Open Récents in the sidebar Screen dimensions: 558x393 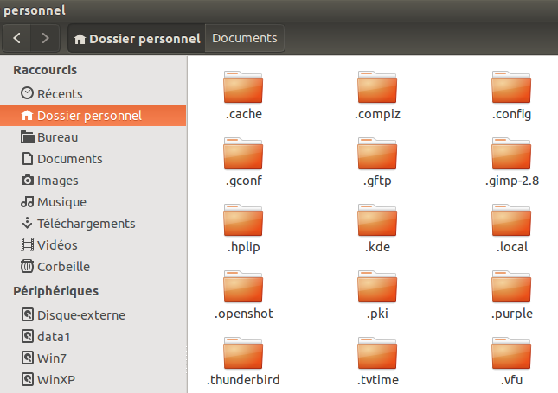[x=60, y=93]
